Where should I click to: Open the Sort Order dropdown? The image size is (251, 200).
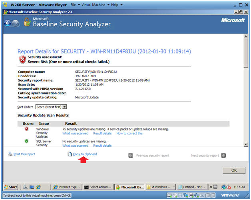coord(64,107)
